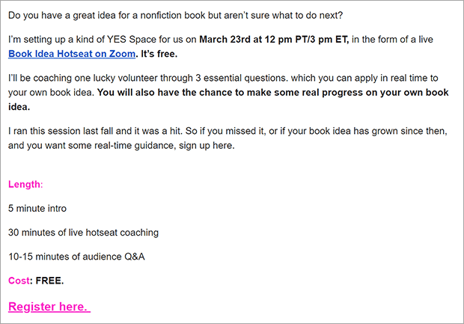464x324 pixels.
Task: Click the pink Cost label
Action: (19, 281)
